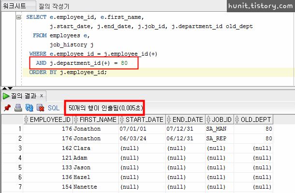Click the print results icon
This screenshot has height=193, width=295.
[18, 108]
